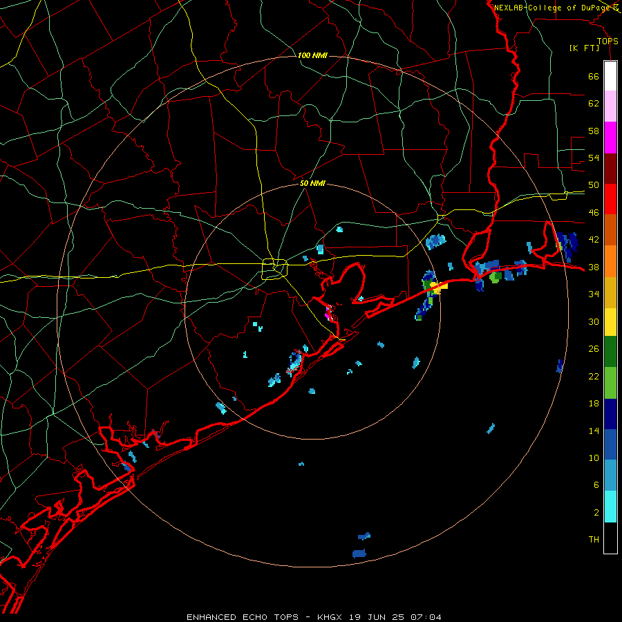Viewport: 622px width, 622px height.
Task: Click the ENHANCED ECHO TOPS caption text
Action: click(x=243, y=617)
